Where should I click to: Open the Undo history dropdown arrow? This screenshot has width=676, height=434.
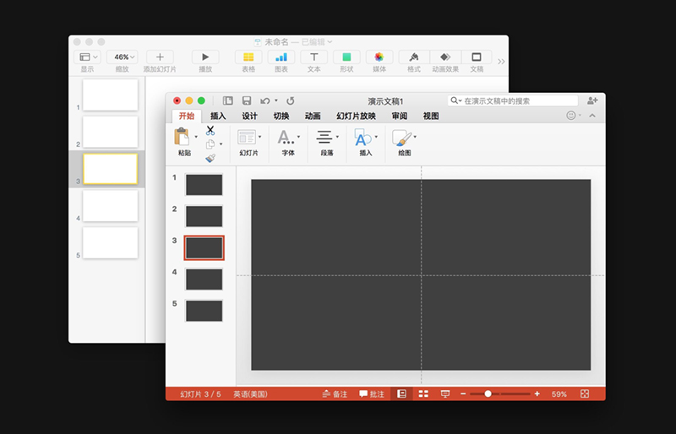tap(276, 100)
